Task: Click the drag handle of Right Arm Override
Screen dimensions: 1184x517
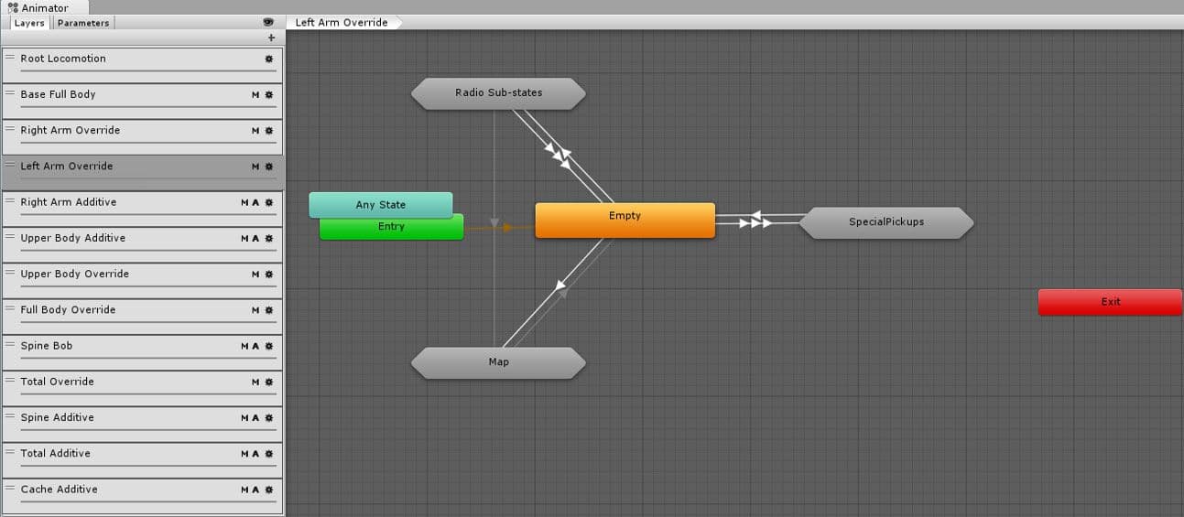Action: coord(10,129)
